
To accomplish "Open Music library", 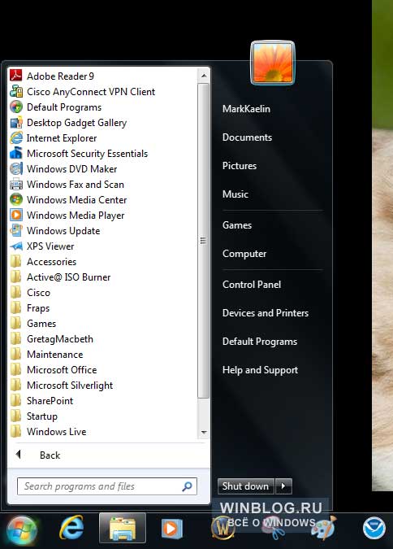I will pos(235,194).
